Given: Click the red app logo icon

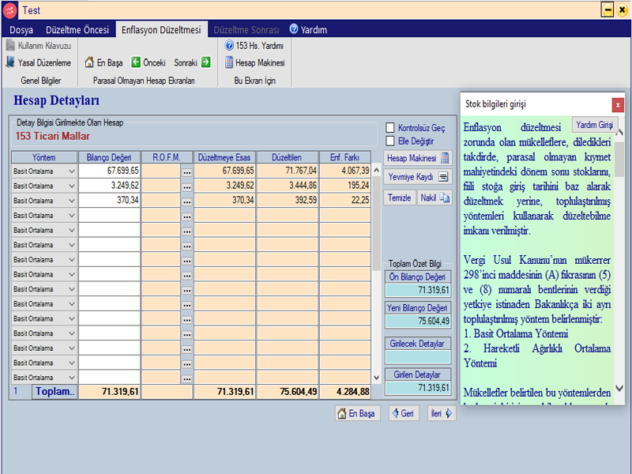Looking at the screenshot, I should 10,10.
